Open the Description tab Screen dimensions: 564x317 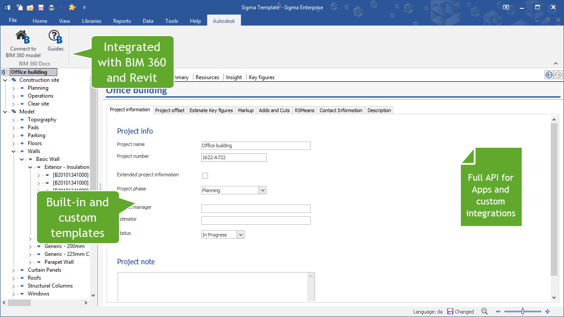pyautogui.click(x=379, y=110)
